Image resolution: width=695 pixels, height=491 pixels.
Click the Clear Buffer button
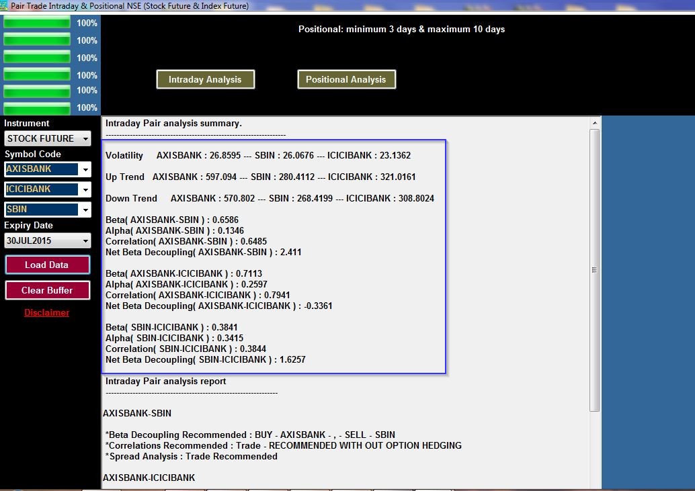(47, 290)
